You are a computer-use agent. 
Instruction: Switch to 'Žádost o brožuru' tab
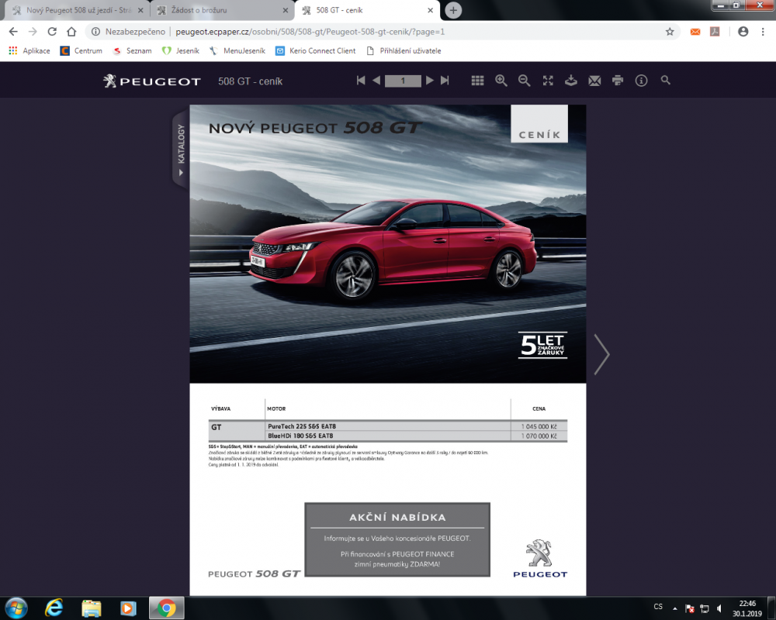[x=222, y=10]
